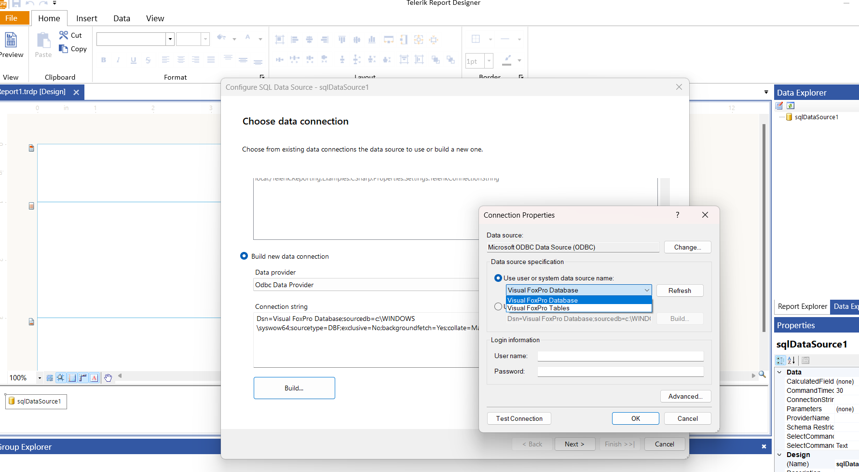Choose Visual FoxPro Tables from dropdown list
The height and width of the screenshot is (472, 859).
click(x=538, y=308)
